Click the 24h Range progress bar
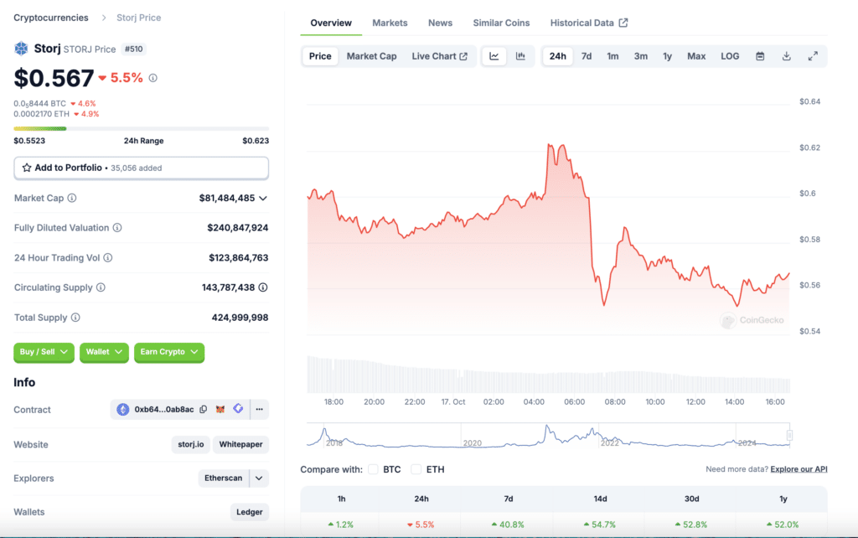Viewport: 858px width, 538px height. [x=141, y=128]
